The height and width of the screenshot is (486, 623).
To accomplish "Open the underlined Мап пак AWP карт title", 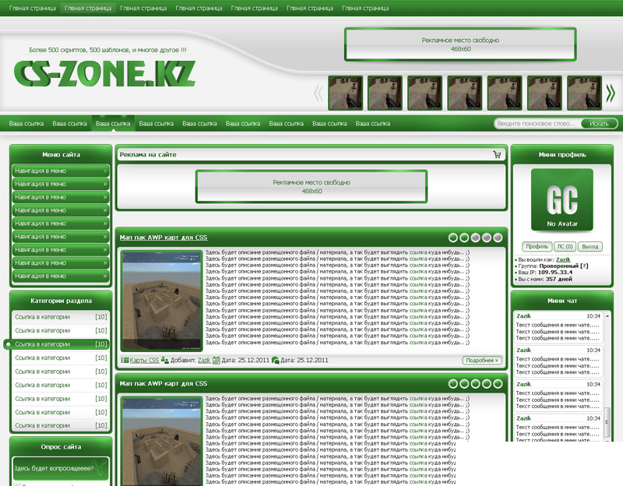I will click(164, 238).
